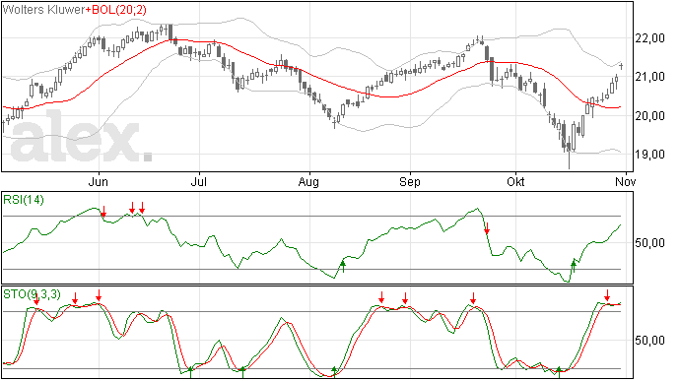Click the STO(9,3,3) panel label
Screen dimensions: 680x381
click(x=33, y=294)
